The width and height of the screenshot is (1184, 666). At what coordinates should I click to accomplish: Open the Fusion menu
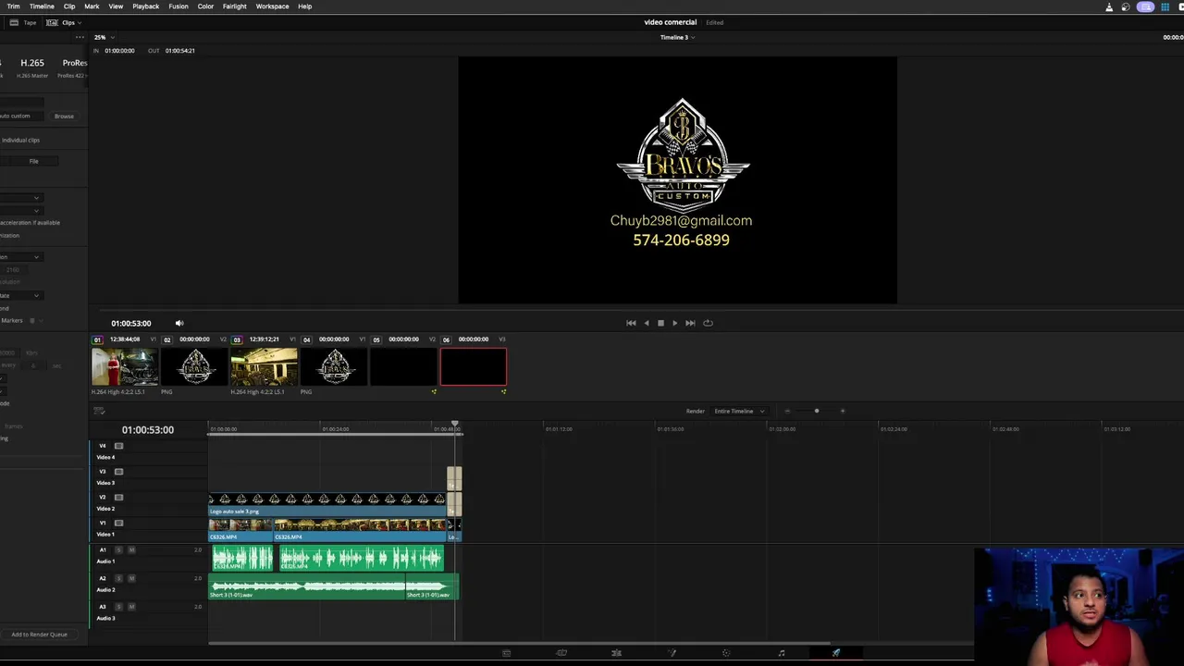click(x=179, y=6)
